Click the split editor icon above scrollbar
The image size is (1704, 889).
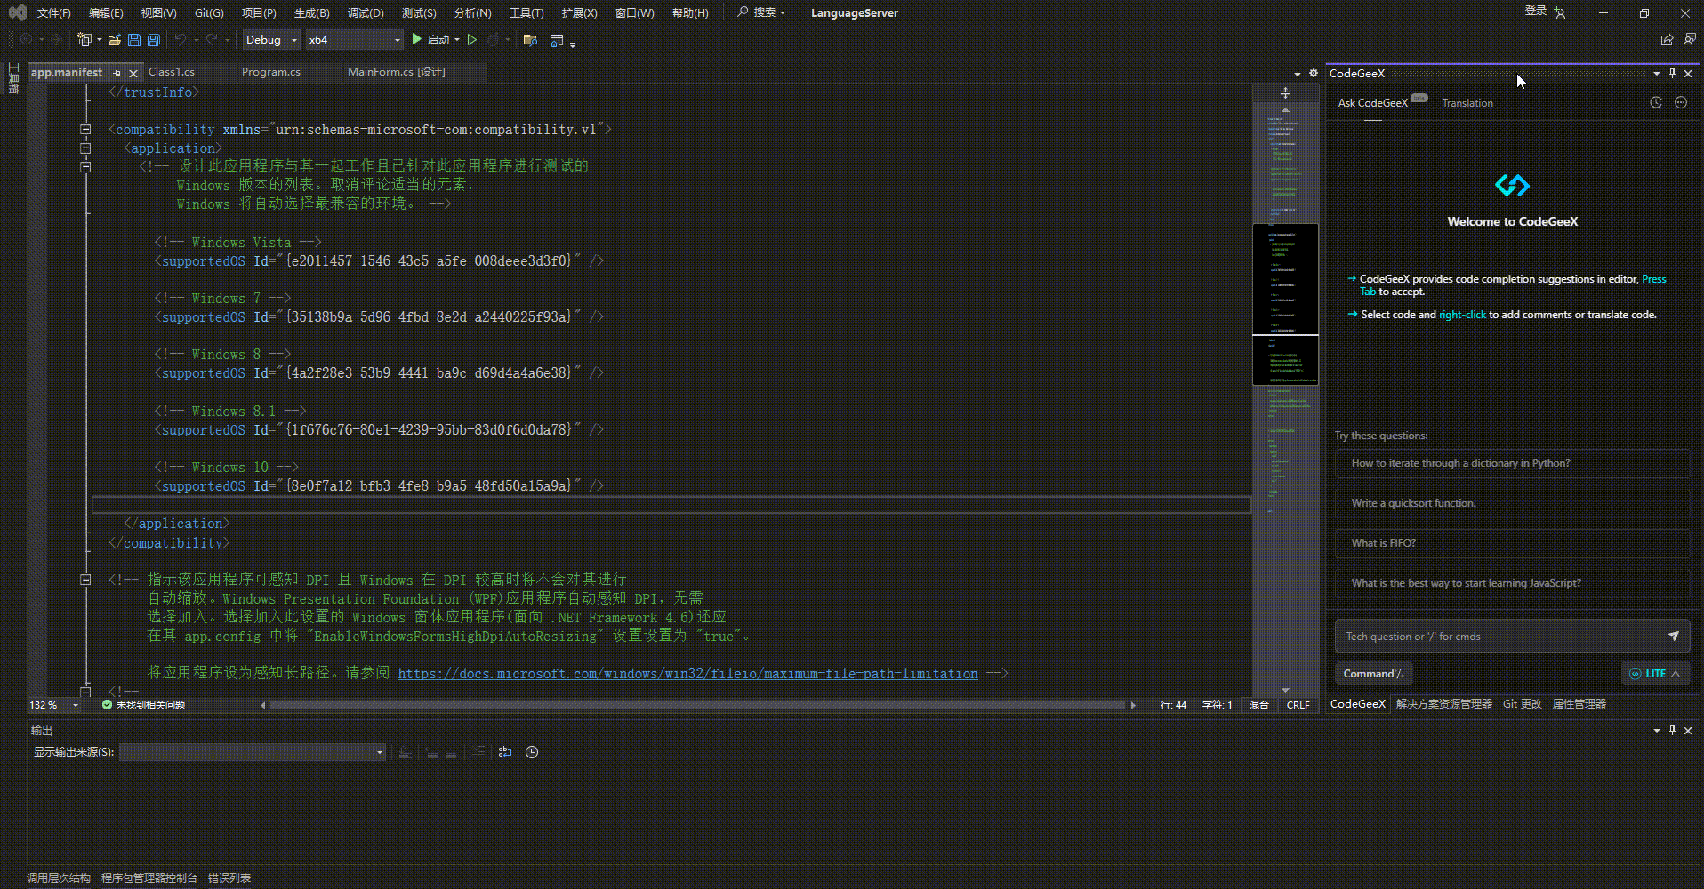1285,92
